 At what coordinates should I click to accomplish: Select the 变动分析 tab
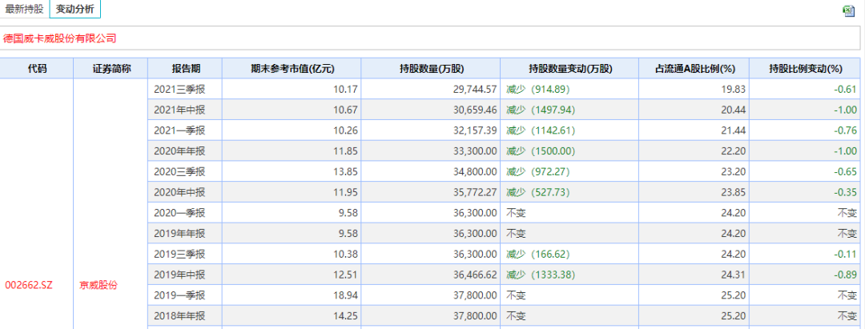pos(75,10)
